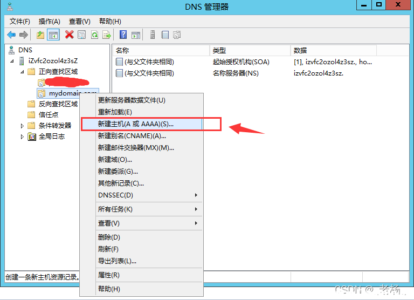
Task: Minimize the DNS Manager window
Action: click(x=364, y=5)
